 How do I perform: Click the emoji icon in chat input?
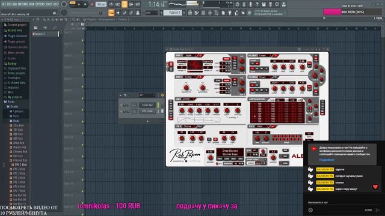[310, 210]
